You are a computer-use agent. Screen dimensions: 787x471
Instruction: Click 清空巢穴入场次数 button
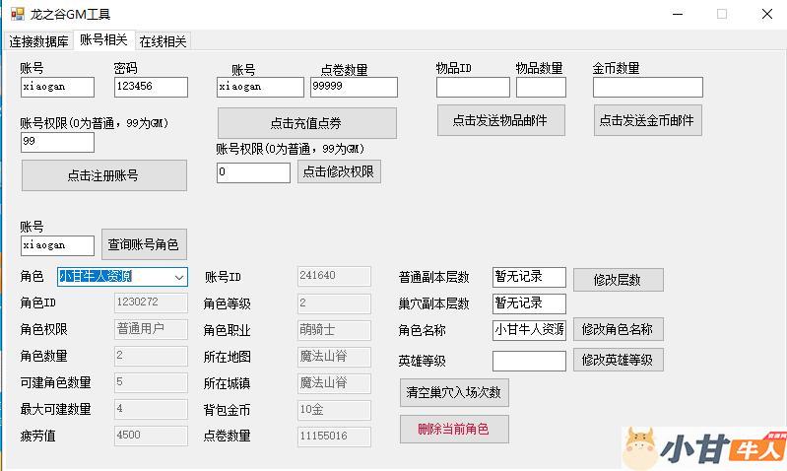point(453,392)
